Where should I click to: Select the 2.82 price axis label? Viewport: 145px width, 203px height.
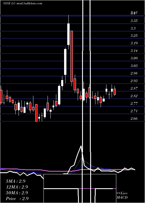point(134,96)
